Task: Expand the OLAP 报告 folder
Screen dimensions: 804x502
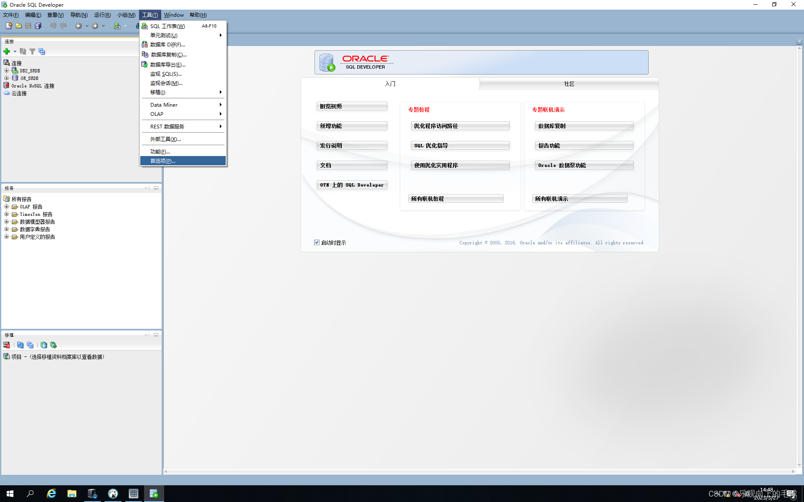Action: pos(6,207)
